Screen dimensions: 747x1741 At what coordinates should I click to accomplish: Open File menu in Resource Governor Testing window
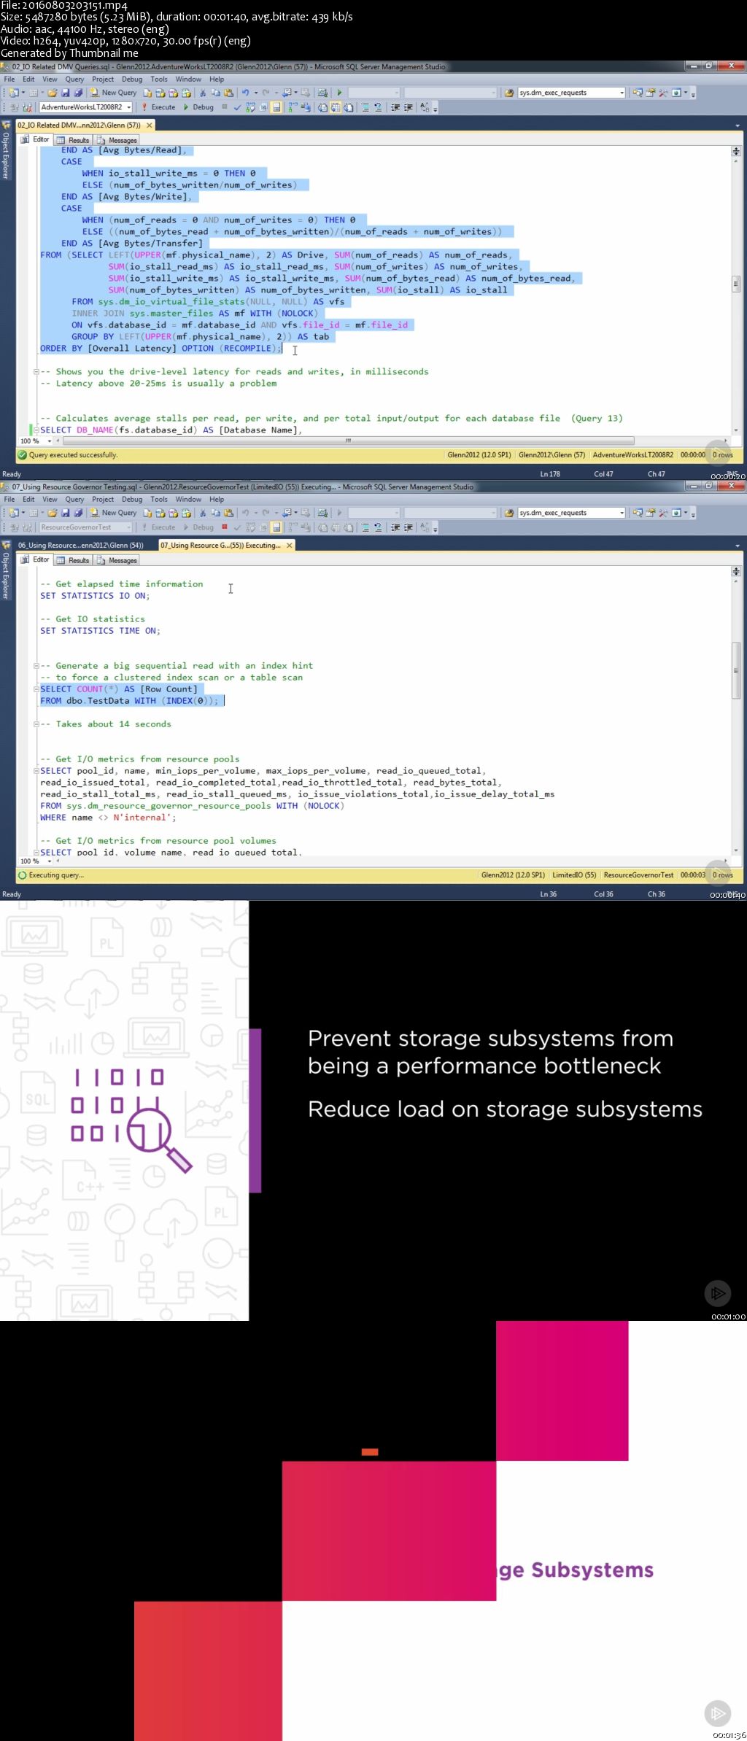pos(9,499)
